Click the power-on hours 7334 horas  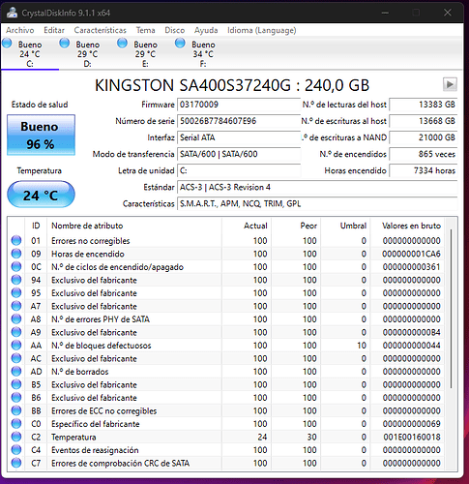tap(424, 170)
